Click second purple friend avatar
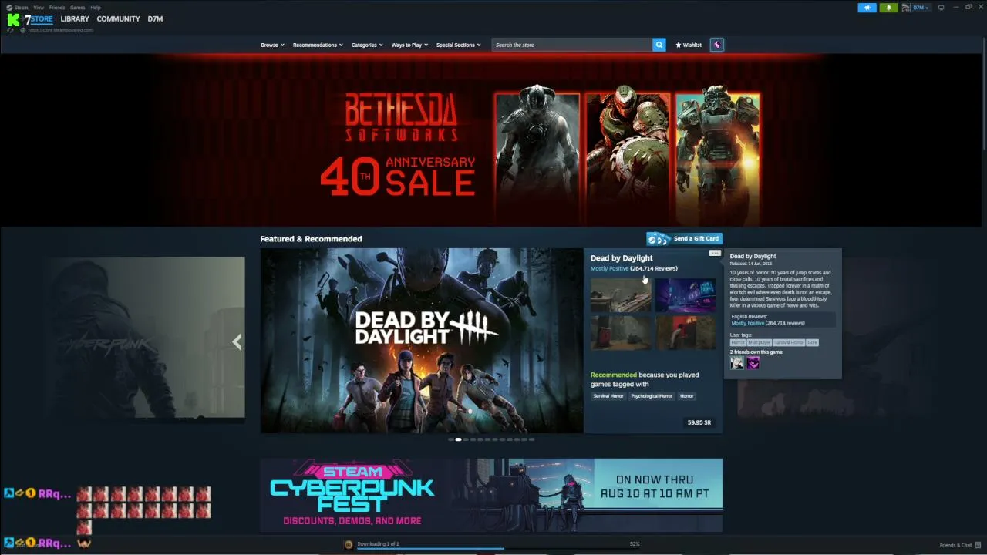Viewport: 987px width, 555px height. [x=753, y=363]
